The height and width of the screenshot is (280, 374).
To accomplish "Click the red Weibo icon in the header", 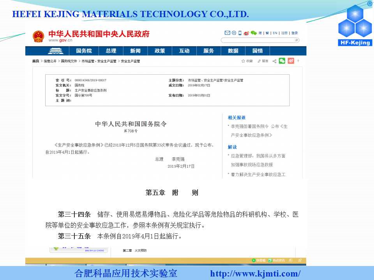I will [246, 33].
